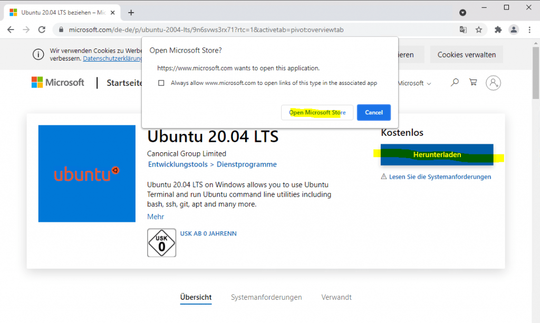Click Open Microsoft Store button

pos(317,112)
